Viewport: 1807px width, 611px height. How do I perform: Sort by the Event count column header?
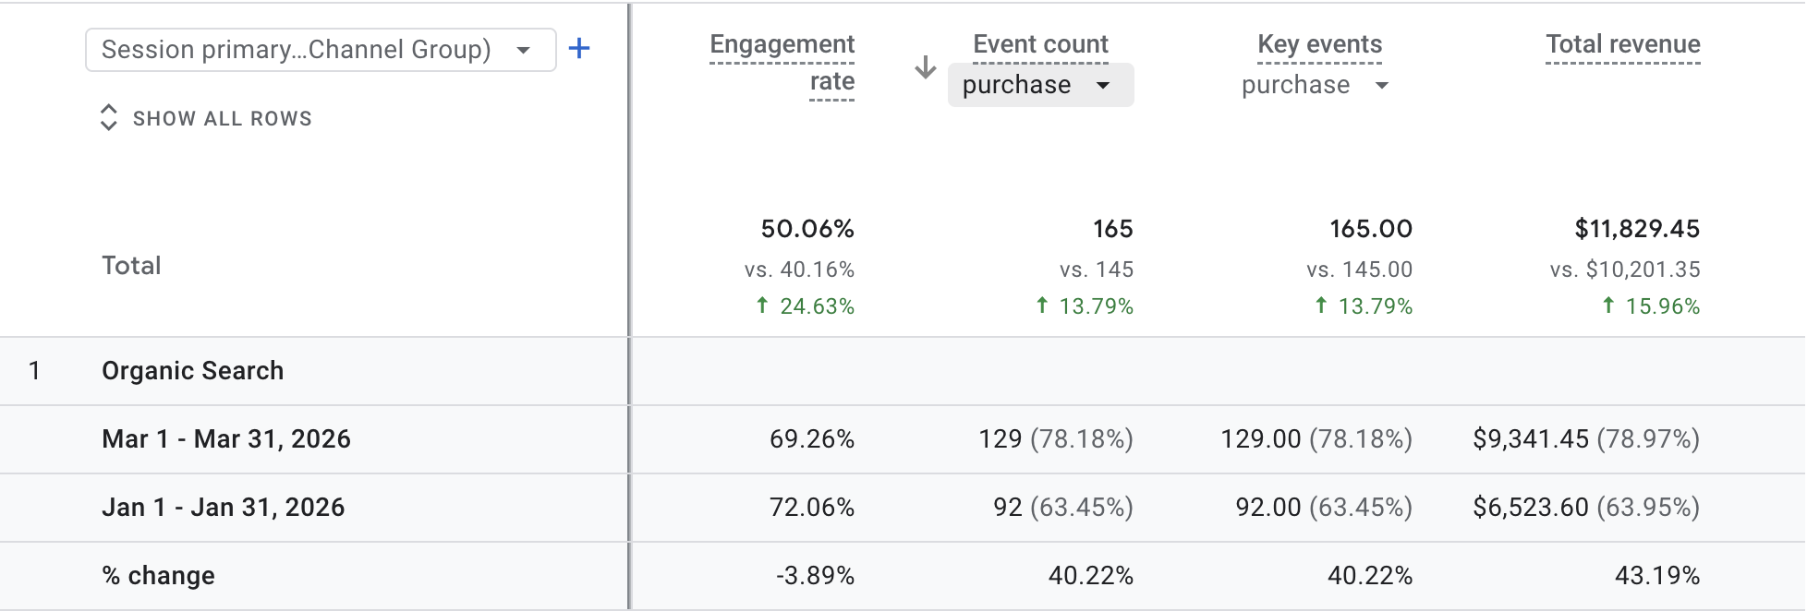(1040, 44)
